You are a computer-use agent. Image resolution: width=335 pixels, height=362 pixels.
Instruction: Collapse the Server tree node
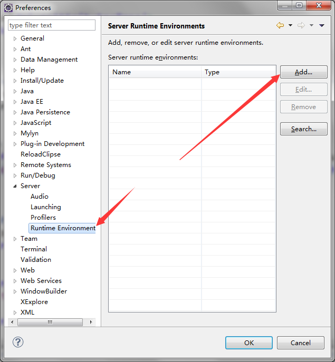(15, 186)
